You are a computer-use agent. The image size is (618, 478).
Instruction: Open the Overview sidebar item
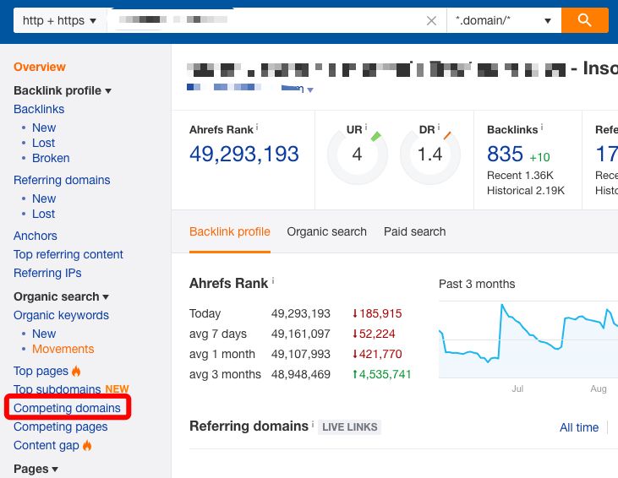pos(40,67)
